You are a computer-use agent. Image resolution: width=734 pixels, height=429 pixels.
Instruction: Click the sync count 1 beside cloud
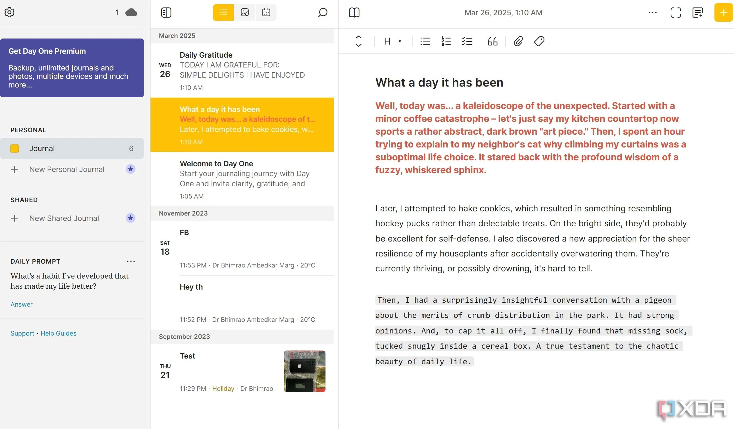pos(117,12)
